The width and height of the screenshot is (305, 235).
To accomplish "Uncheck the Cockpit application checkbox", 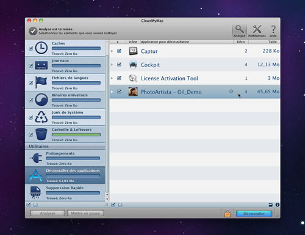I will coord(120,65).
